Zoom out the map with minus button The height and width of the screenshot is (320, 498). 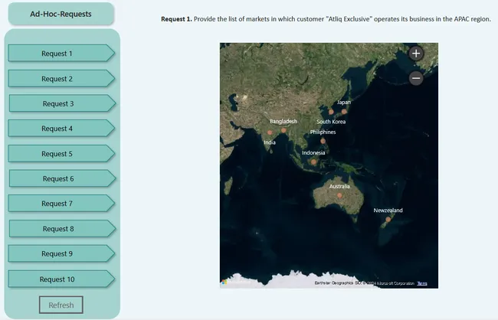pyautogui.click(x=416, y=78)
